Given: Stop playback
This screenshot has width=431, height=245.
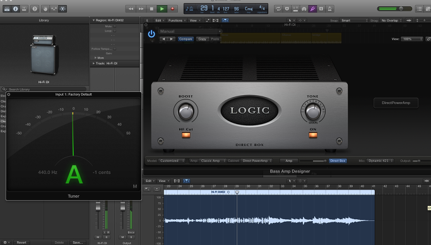Looking at the screenshot, I should click(151, 9).
